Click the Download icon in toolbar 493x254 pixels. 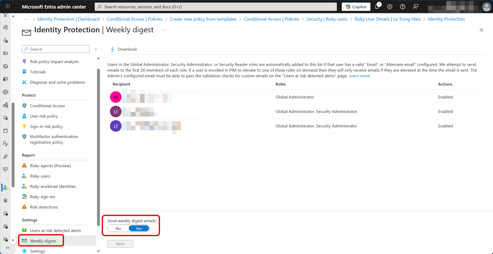pyautogui.click(x=113, y=49)
